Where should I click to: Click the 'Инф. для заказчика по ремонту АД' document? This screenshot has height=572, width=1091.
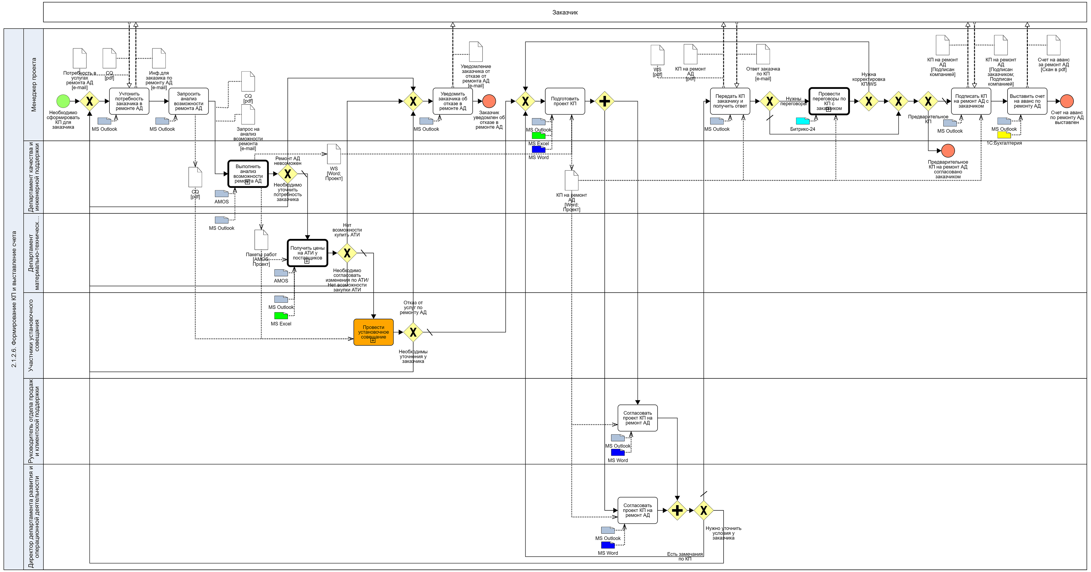[159, 58]
